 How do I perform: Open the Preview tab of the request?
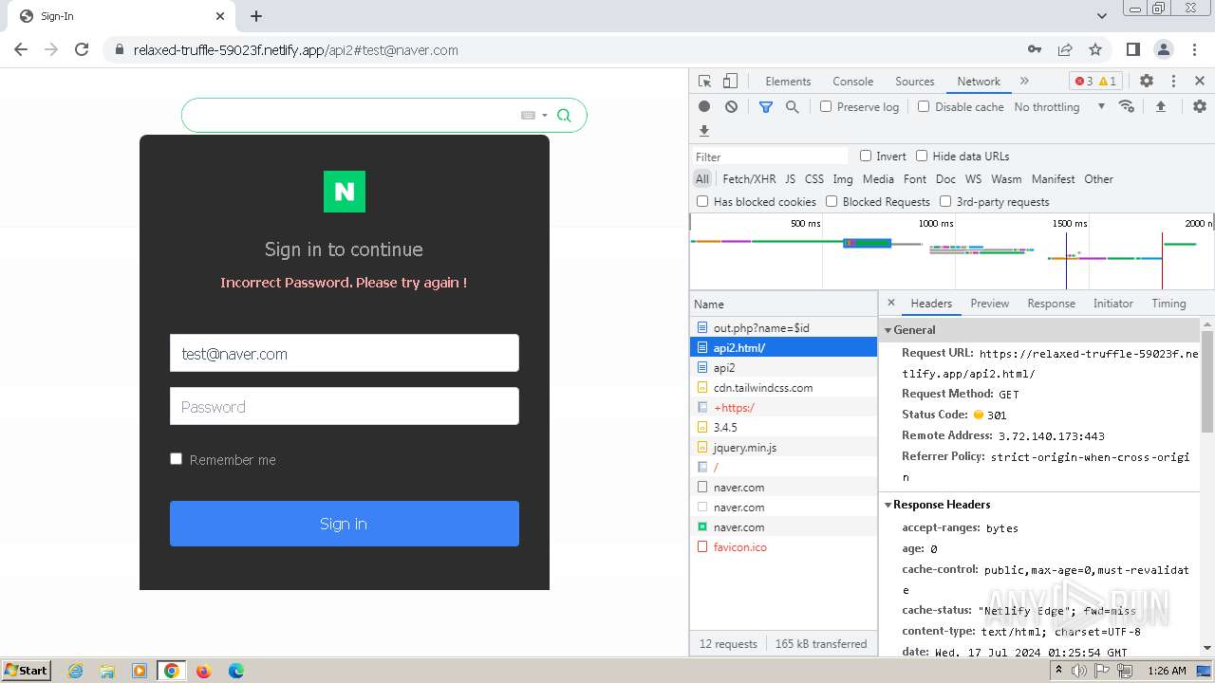point(989,304)
